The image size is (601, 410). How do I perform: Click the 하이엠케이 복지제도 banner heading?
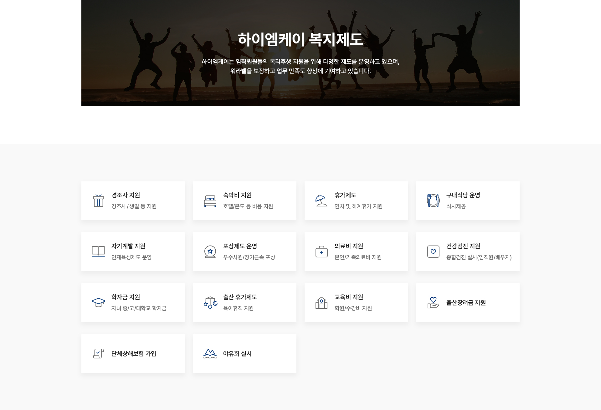[x=300, y=39]
